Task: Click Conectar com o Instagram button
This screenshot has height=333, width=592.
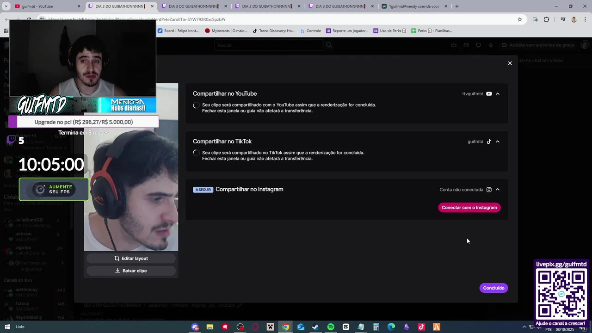Action: point(469,208)
